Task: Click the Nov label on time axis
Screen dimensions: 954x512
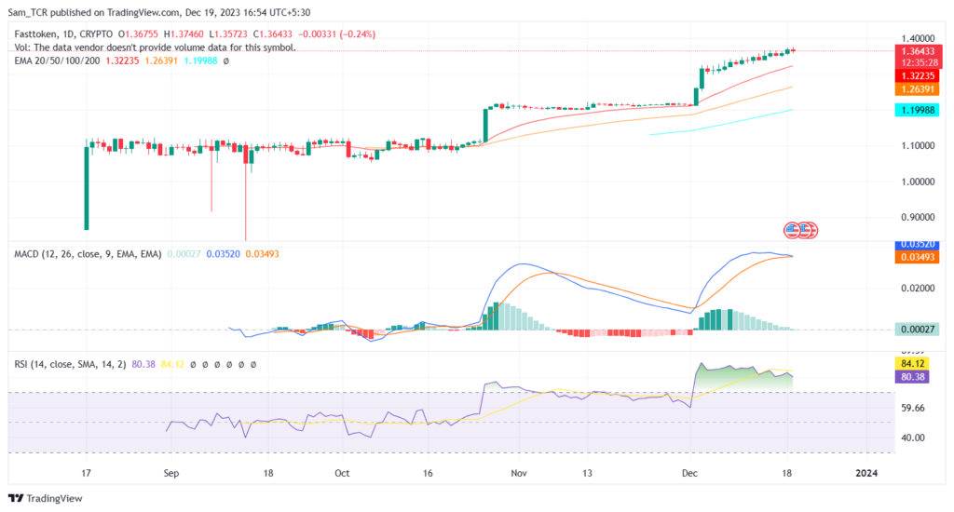Action: (x=518, y=473)
